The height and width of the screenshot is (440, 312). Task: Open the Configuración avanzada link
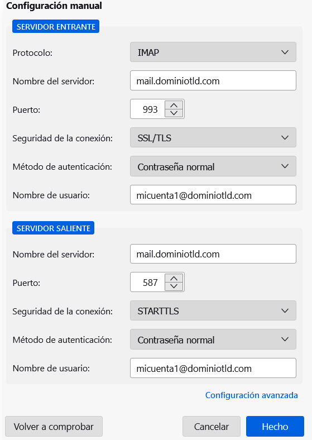tap(251, 395)
